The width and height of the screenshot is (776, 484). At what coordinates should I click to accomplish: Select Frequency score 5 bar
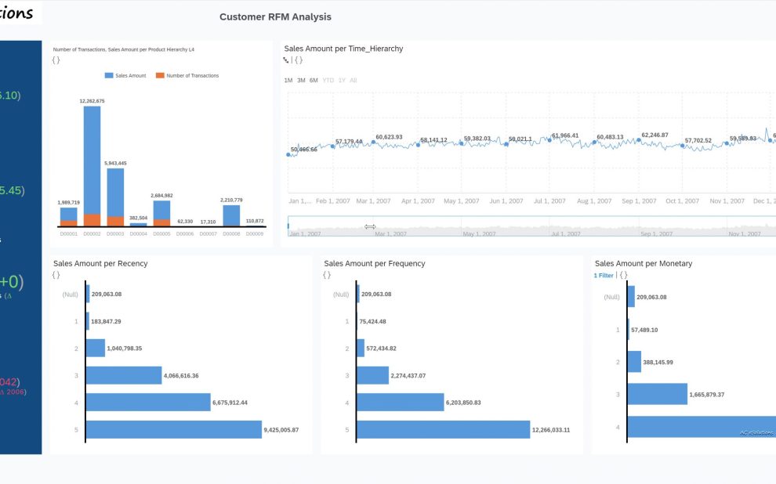click(444, 429)
